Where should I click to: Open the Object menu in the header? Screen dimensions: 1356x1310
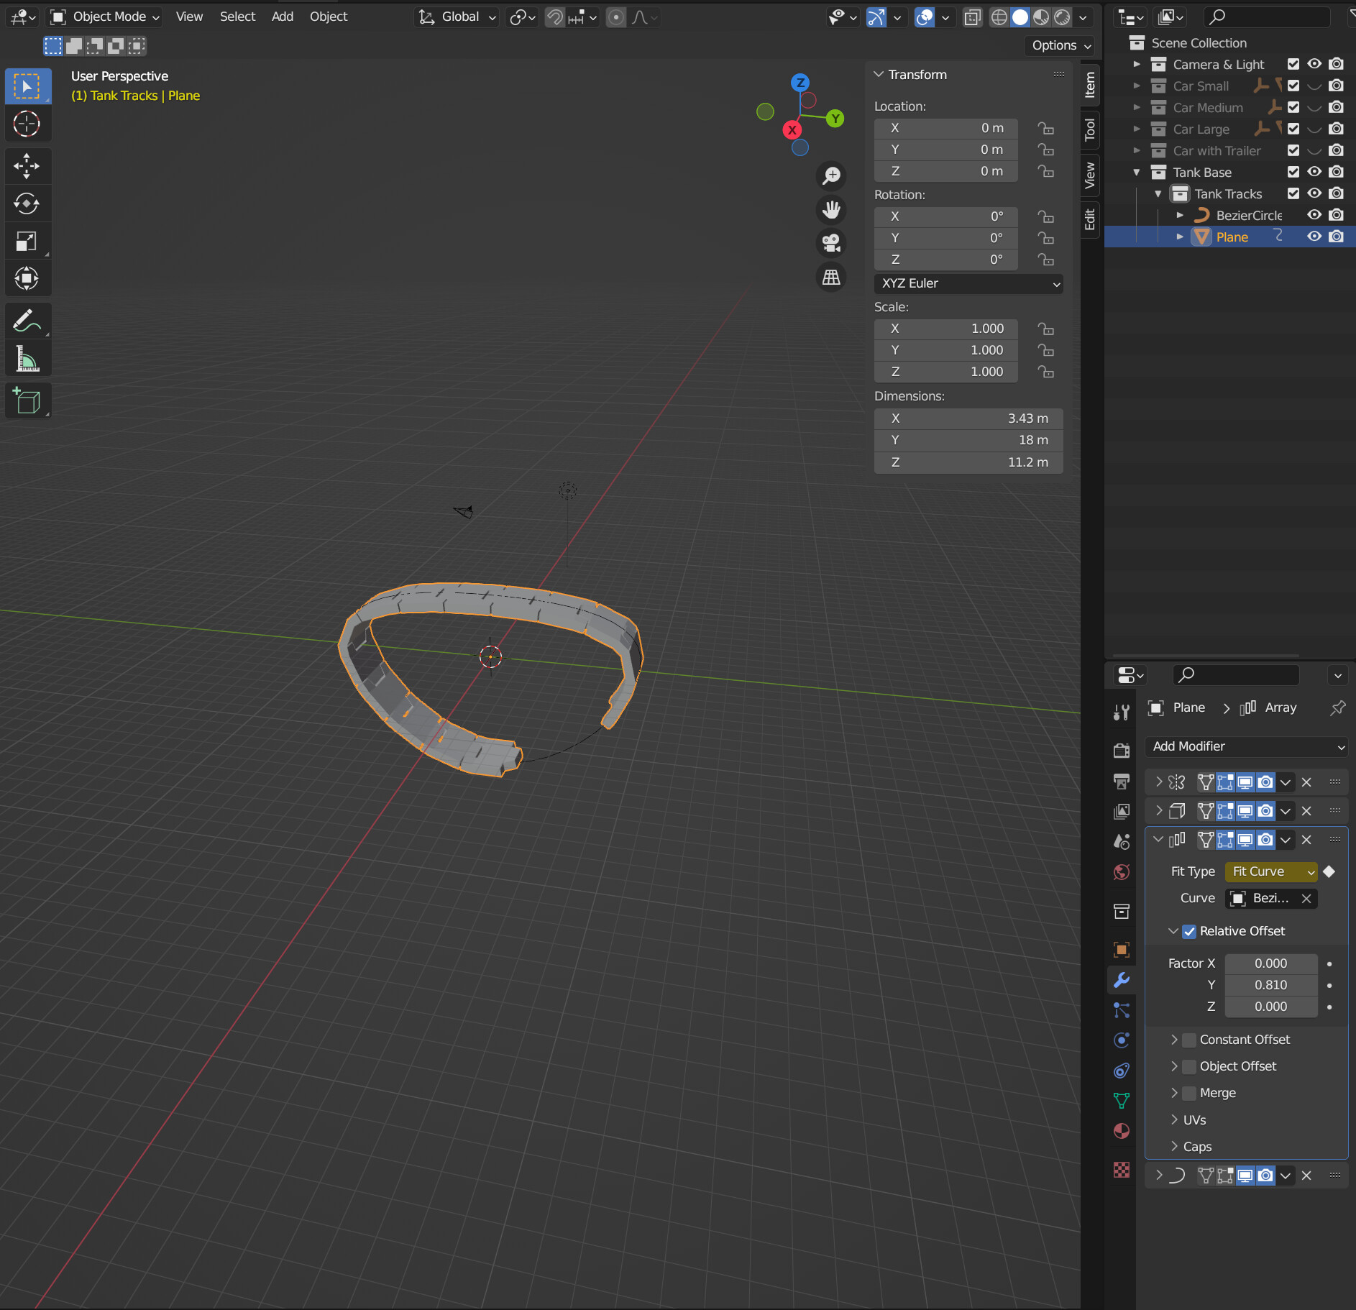(x=328, y=17)
